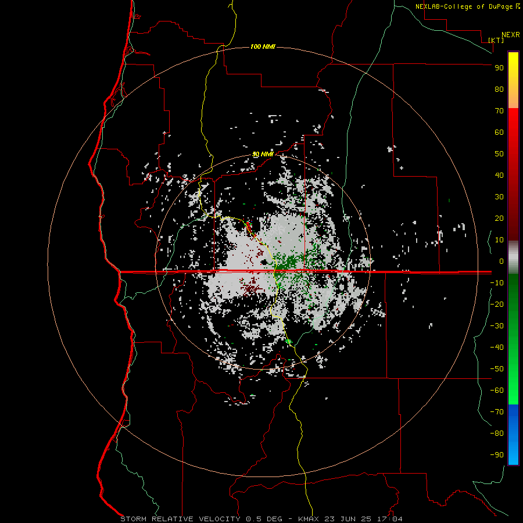Click the '-60' value on the velocity scale
This screenshot has width=523, height=523.
tap(497, 391)
